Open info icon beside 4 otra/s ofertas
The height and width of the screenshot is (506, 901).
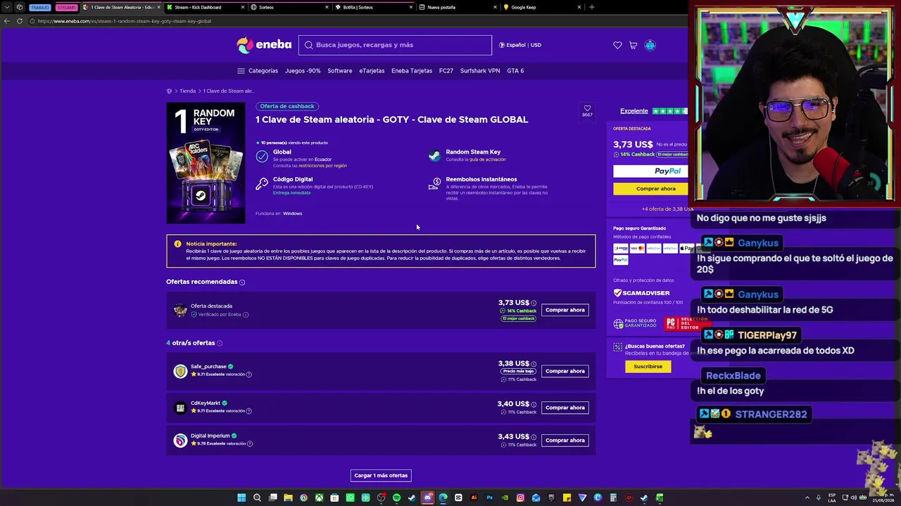pos(220,343)
